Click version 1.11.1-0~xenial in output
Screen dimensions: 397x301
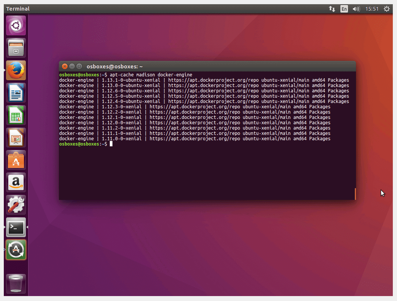coord(122,133)
